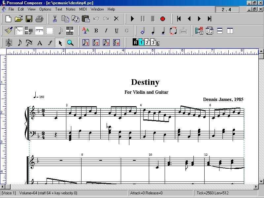The image size is (264, 198).
Task: Start recording with the red record button
Action: [x=163, y=19]
